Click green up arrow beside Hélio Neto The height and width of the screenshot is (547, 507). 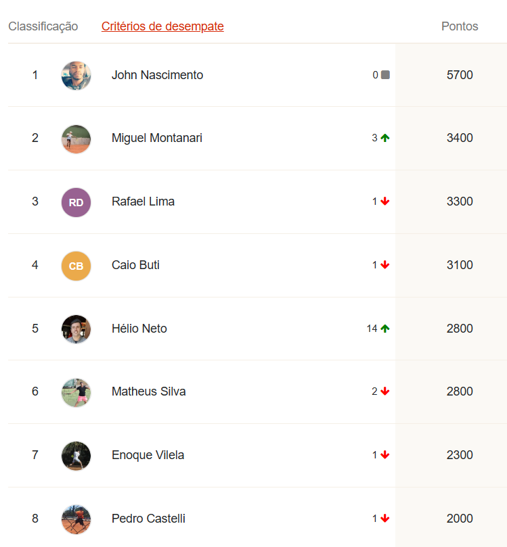[385, 329]
